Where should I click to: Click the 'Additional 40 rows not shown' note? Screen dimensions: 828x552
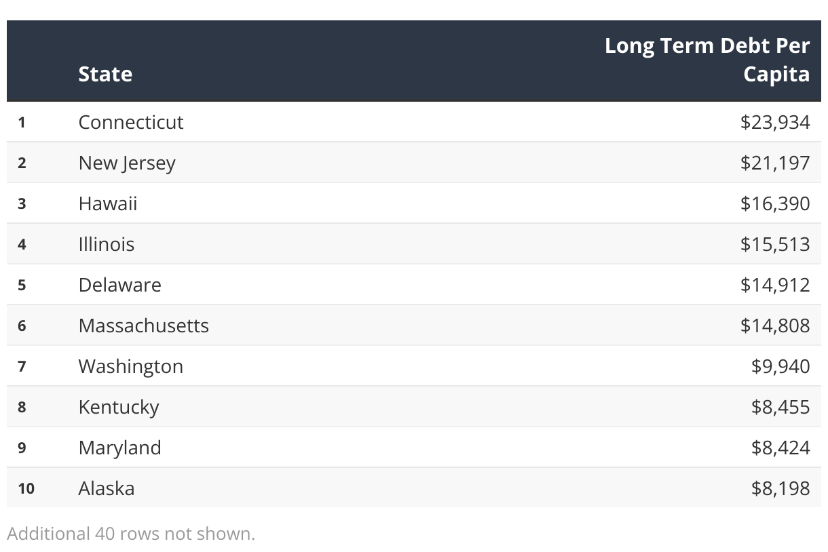point(131,534)
